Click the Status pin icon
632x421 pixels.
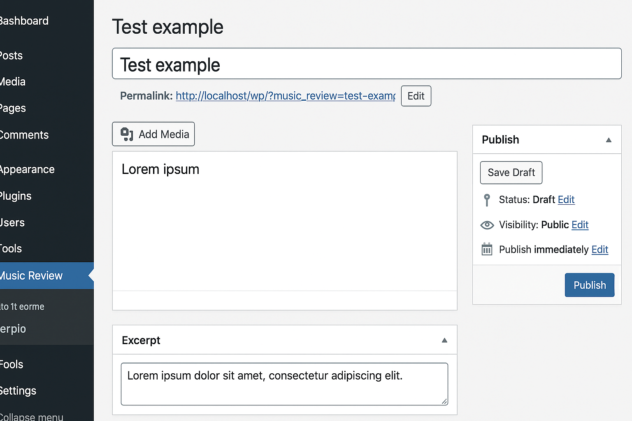coord(487,200)
